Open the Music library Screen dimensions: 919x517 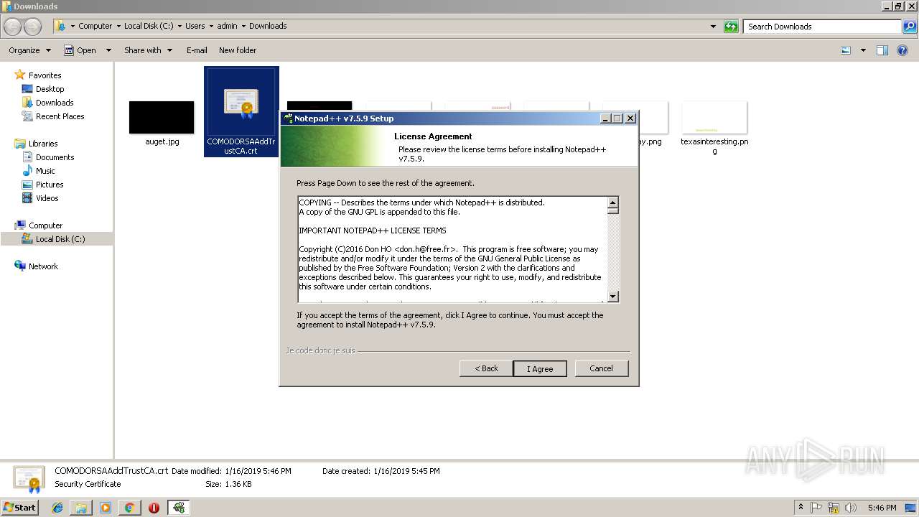45,171
